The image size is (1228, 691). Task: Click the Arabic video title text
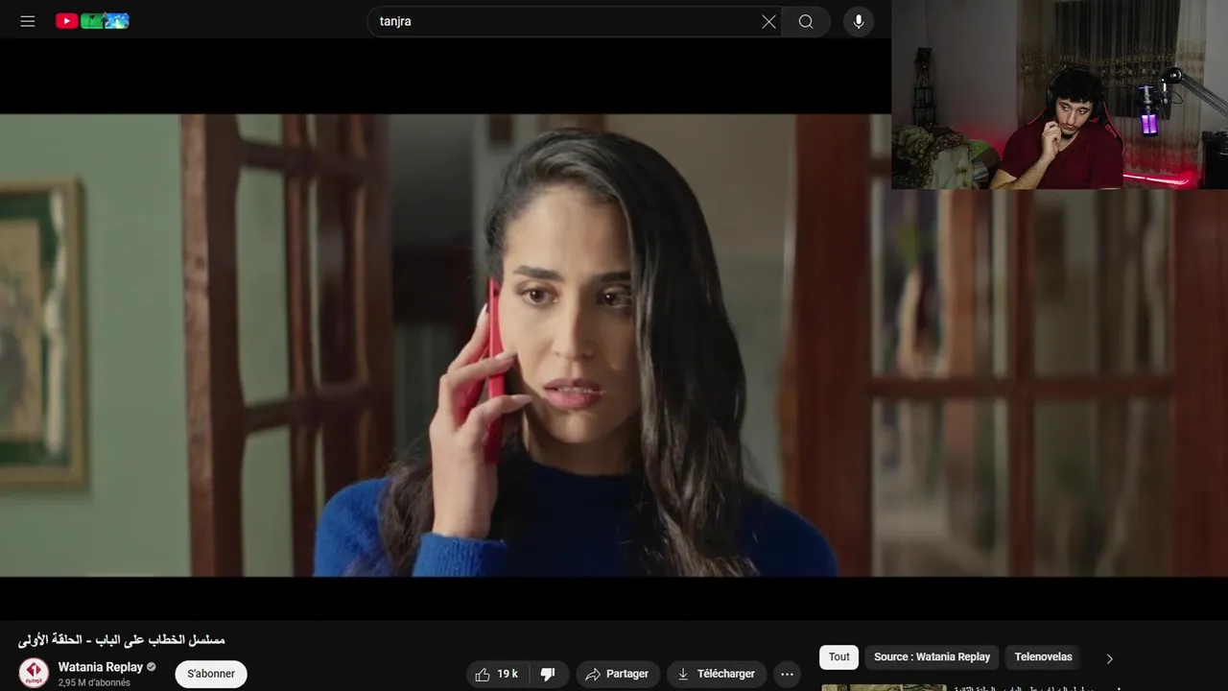[121, 639]
